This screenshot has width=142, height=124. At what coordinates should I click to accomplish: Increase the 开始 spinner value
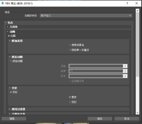[125, 65]
